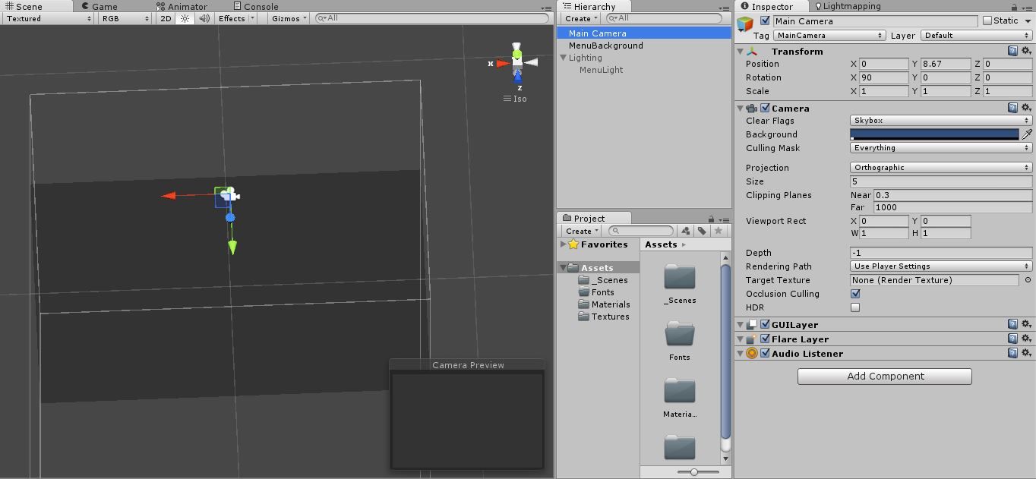Click the Transform component help book icon
The image size is (1036, 479).
tap(1013, 51)
